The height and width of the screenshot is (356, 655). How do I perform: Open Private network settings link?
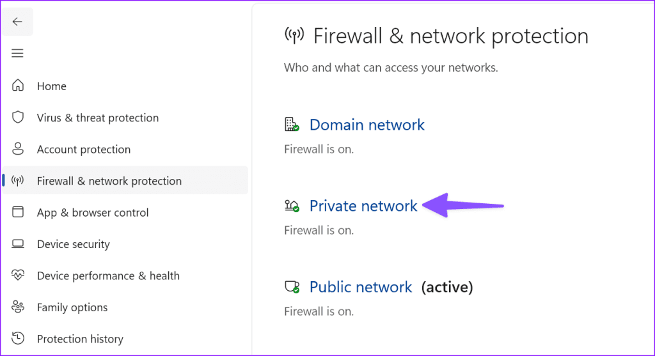(363, 206)
